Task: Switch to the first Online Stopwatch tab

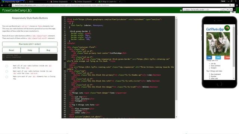Action: point(61,1)
